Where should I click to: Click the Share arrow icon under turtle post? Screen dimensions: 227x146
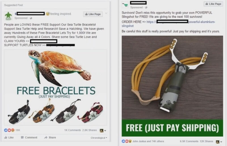(x=46, y=137)
